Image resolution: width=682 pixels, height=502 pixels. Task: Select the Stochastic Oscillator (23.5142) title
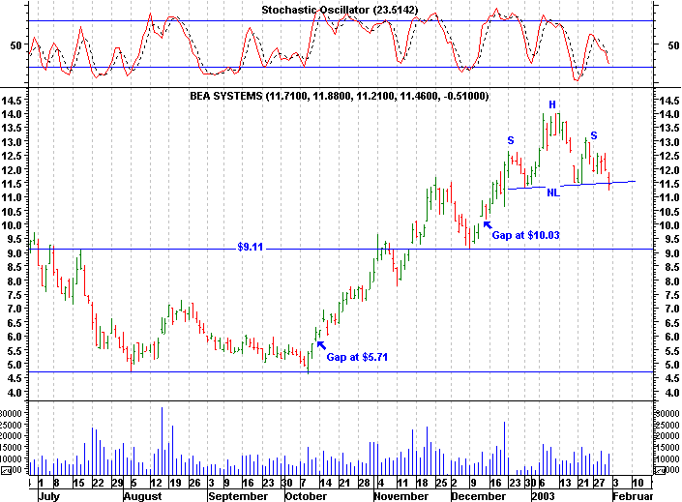pos(340,10)
